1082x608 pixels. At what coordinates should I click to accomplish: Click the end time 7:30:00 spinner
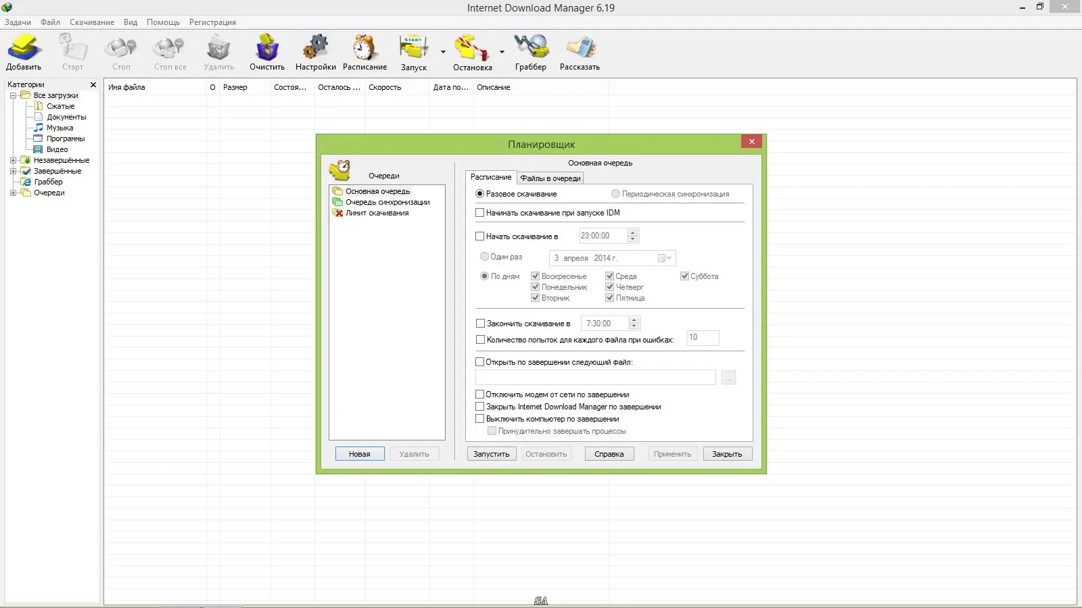(634, 324)
